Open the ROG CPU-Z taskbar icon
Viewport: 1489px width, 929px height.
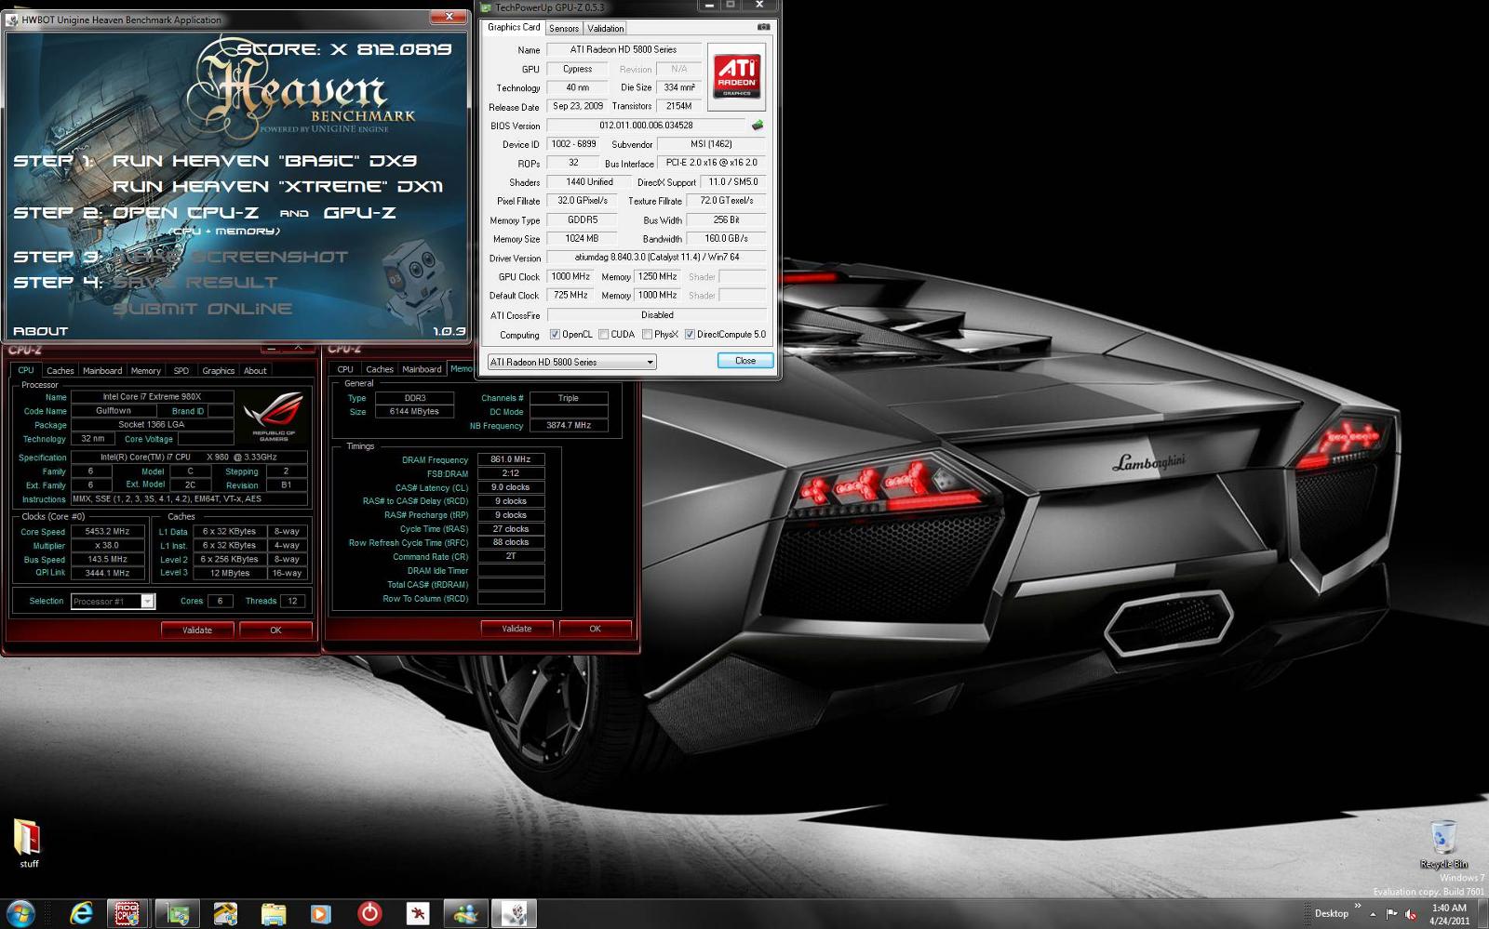pyautogui.click(x=127, y=913)
